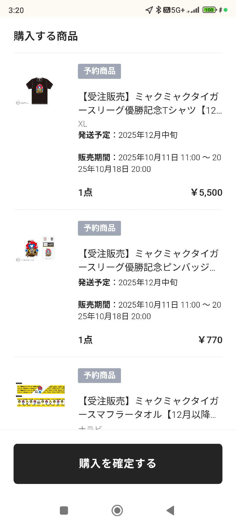Open recent apps with square button
236x525 pixels.
[64, 510]
